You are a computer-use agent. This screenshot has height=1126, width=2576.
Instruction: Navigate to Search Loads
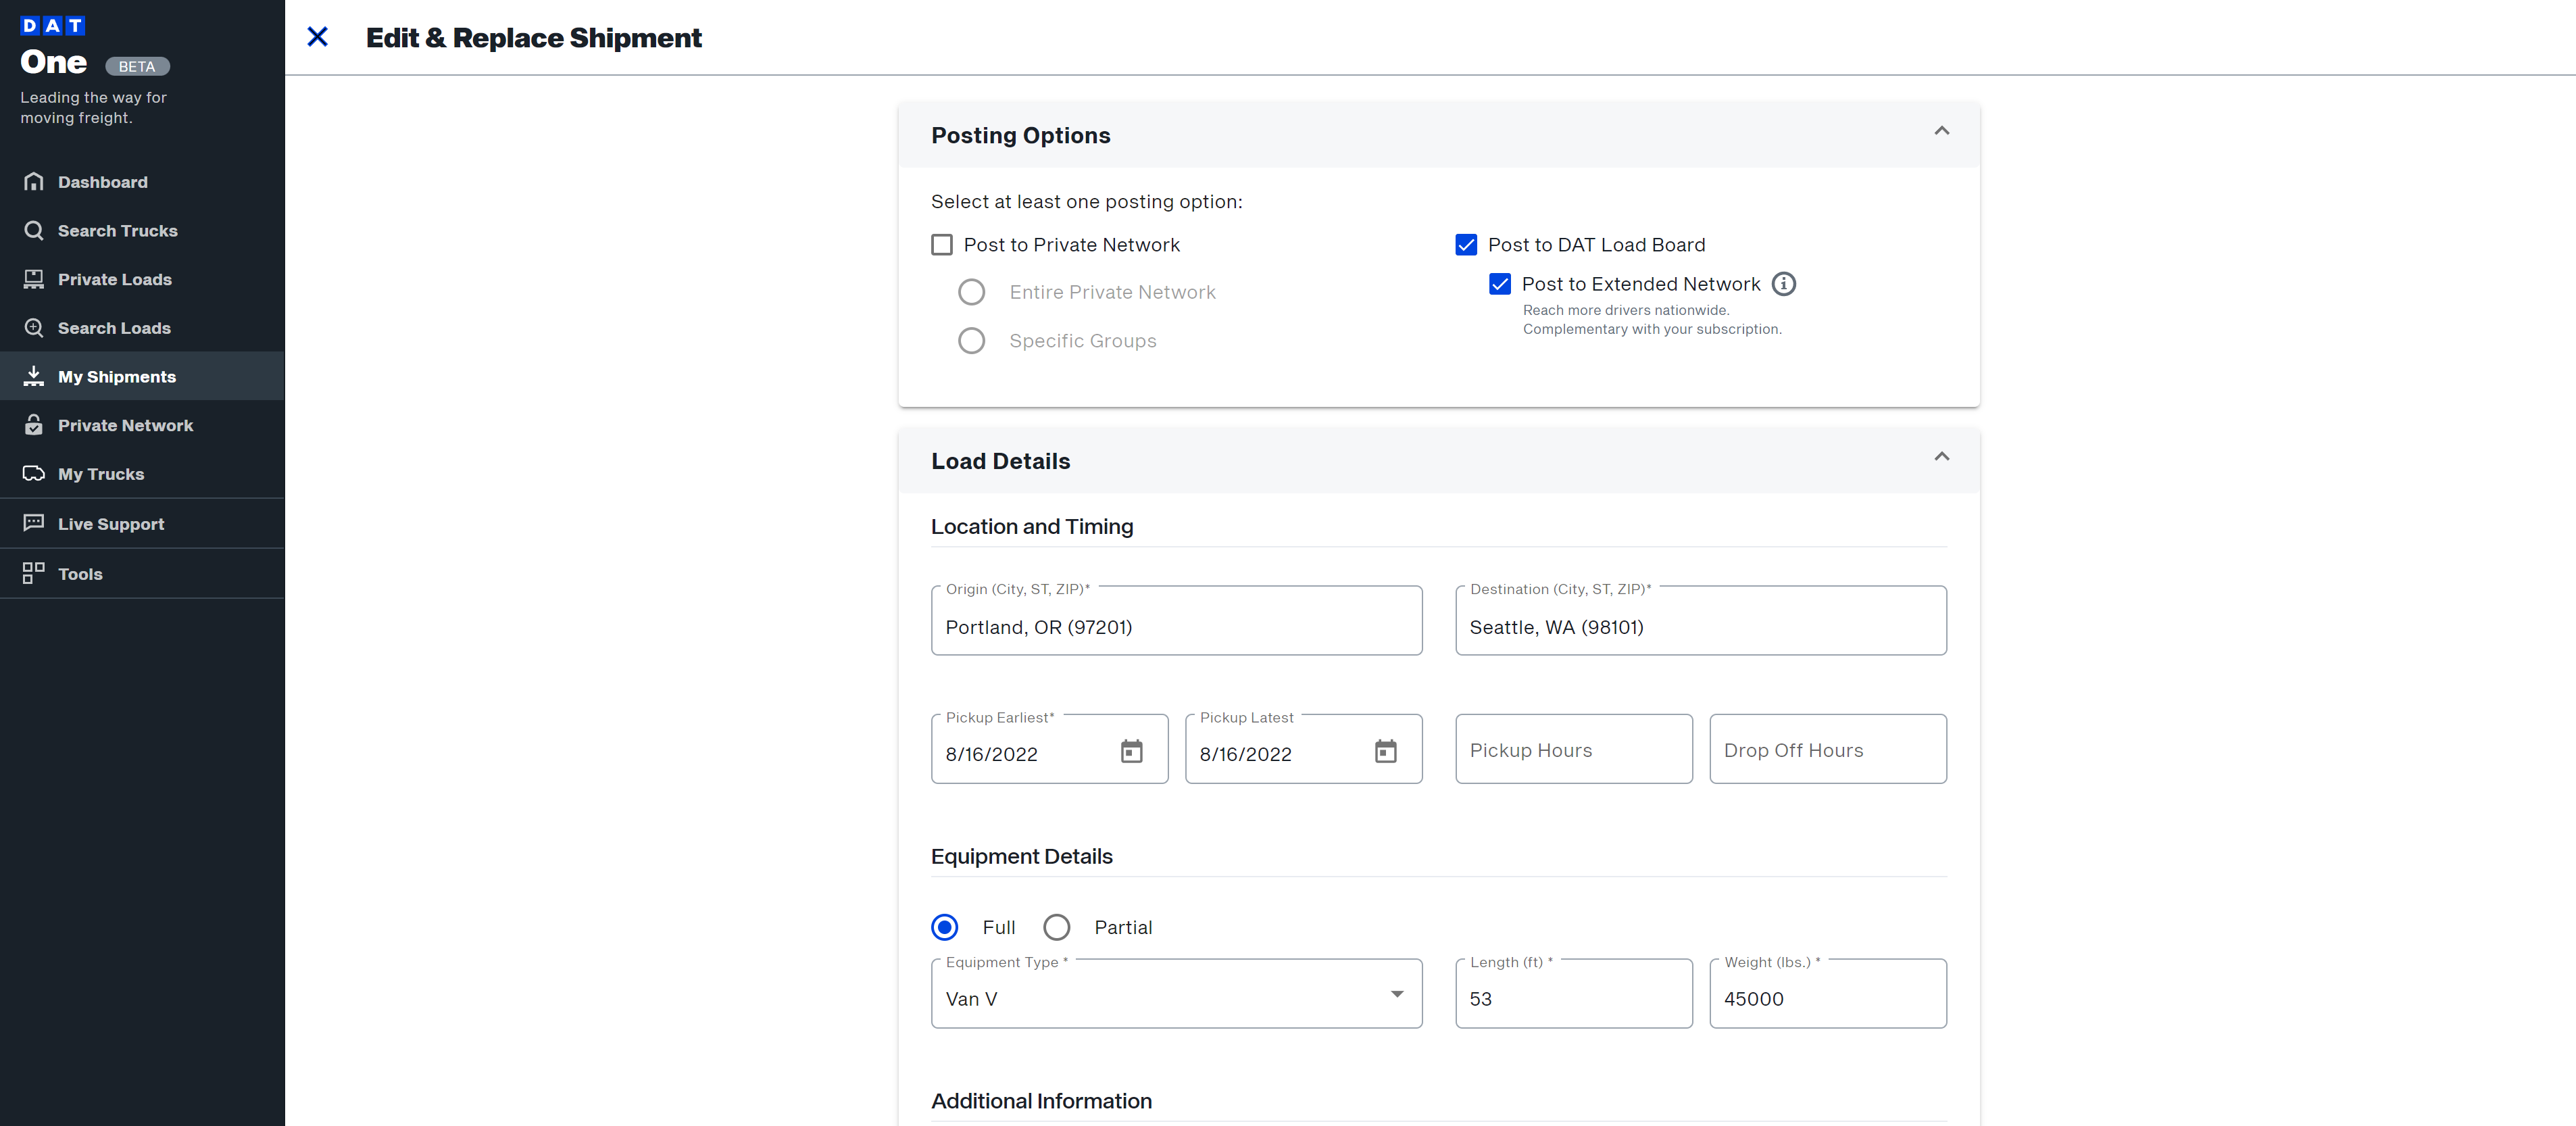pyautogui.click(x=114, y=327)
